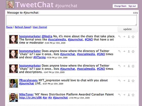Click #journchat in the 8:47 PM tweet

click(x=68, y=69)
